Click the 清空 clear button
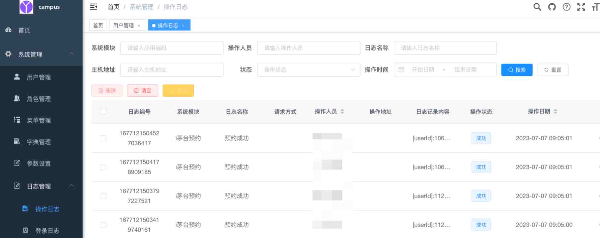The height and width of the screenshot is (238, 600). click(142, 91)
